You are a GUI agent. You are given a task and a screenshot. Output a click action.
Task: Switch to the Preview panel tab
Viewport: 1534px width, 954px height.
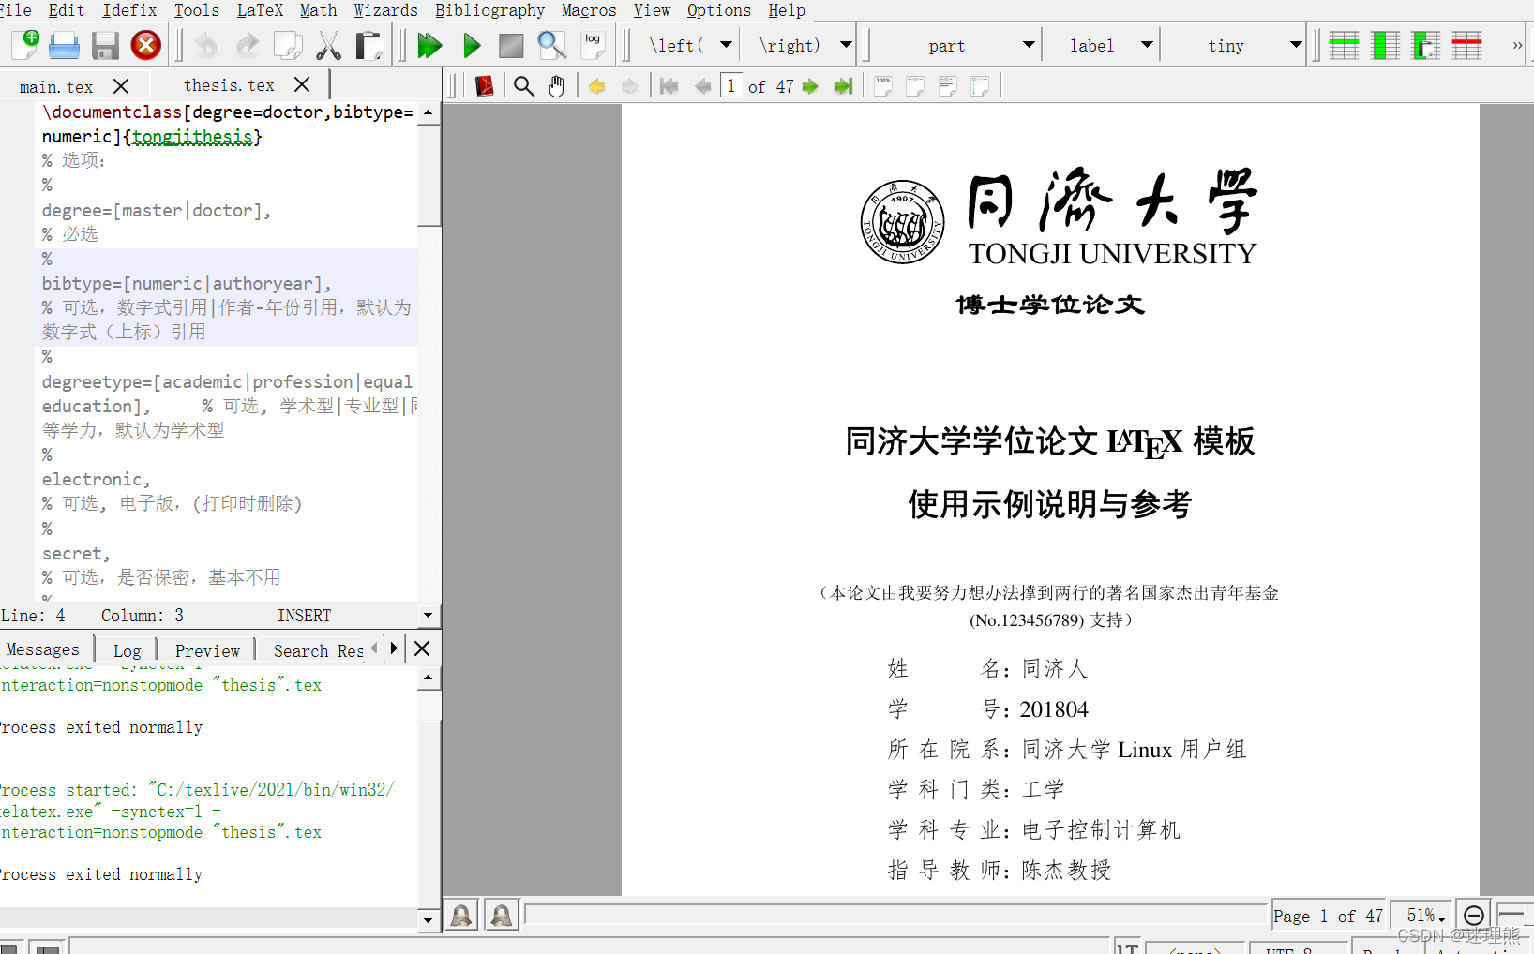207,650
